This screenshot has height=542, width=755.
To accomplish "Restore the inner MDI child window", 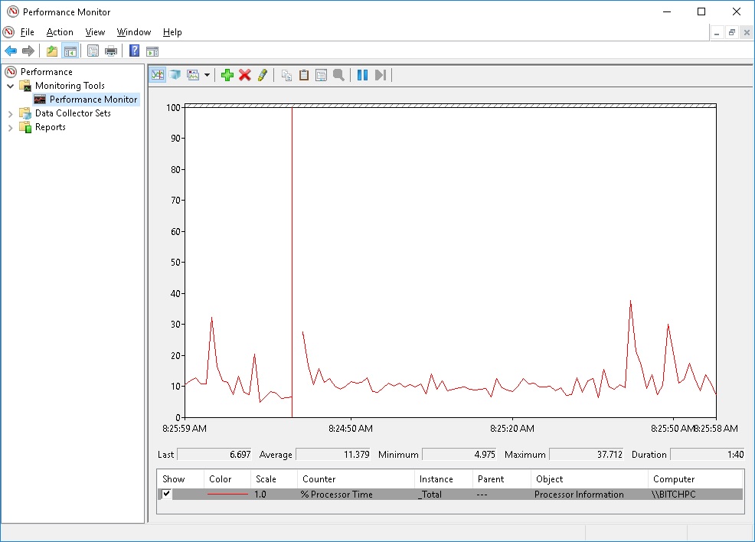I will [x=731, y=32].
